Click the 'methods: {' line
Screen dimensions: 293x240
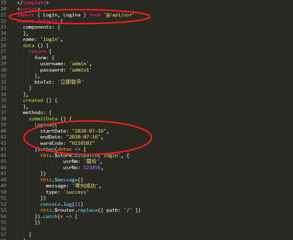[x=37, y=113]
